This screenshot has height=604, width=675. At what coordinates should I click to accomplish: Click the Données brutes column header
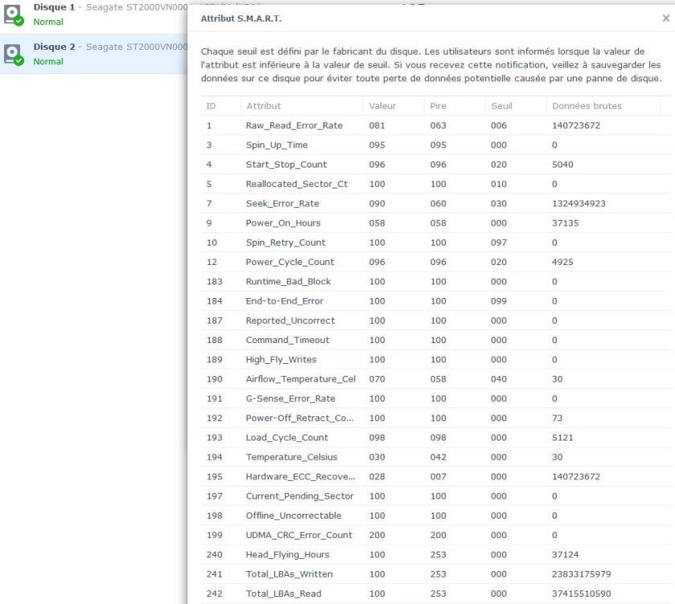click(587, 106)
